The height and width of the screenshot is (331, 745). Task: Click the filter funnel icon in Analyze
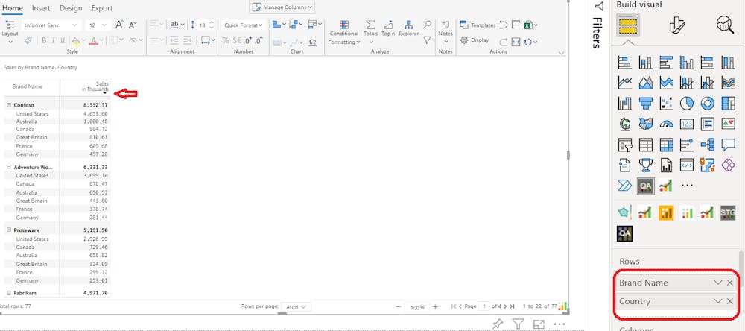(x=427, y=41)
